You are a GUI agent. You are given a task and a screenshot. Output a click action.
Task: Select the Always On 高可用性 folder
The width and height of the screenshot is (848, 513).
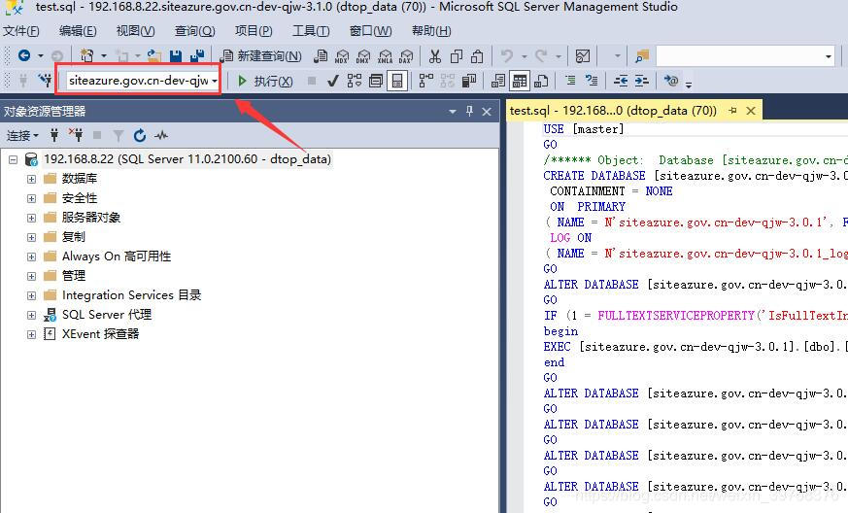point(117,256)
